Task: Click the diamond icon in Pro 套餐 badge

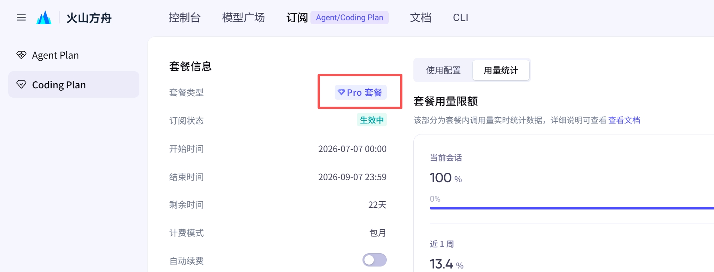Action: click(x=341, y=92)
